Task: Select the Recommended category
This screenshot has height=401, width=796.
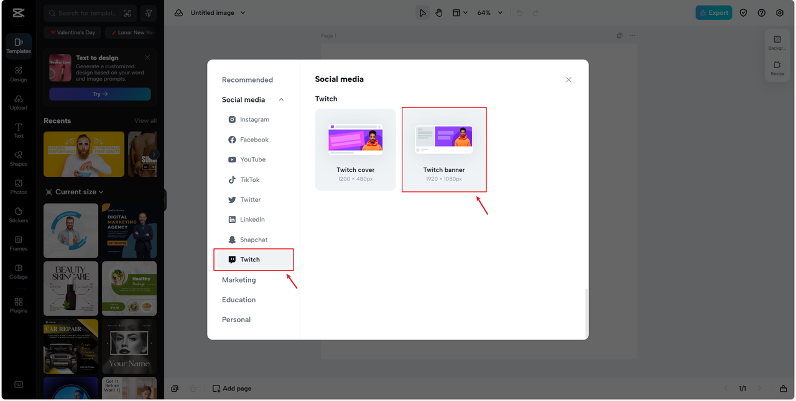Action: point(248,80)
